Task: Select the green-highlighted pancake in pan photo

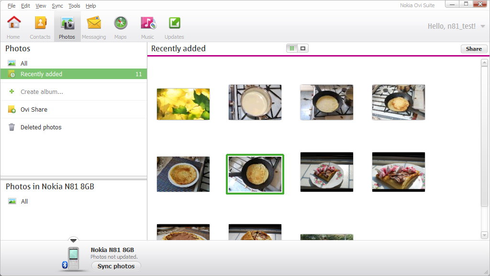Action: 255,174
